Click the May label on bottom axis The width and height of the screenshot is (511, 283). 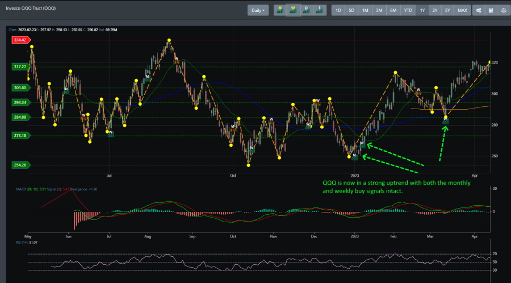28,236
